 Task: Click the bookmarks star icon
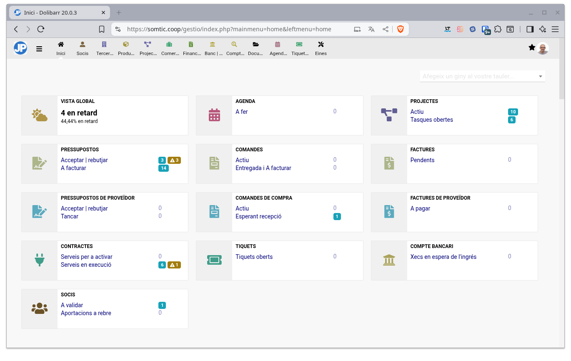pyautogui.click(x=532, y=48)
